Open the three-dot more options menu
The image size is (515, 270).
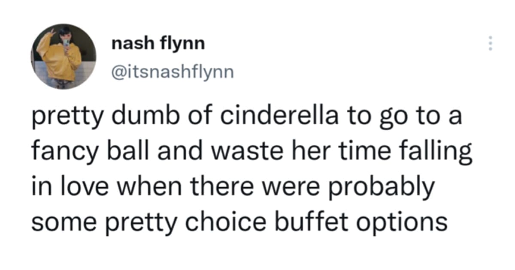pos(491,44)
